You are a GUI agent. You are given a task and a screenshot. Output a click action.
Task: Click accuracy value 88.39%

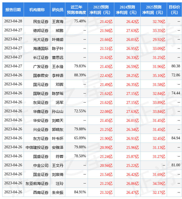[x=80, y=75]
